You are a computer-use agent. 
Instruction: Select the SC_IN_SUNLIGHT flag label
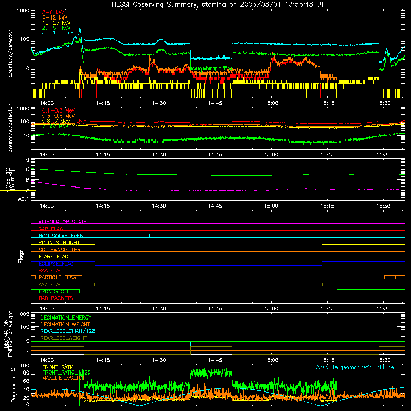[x=59, y=242]
